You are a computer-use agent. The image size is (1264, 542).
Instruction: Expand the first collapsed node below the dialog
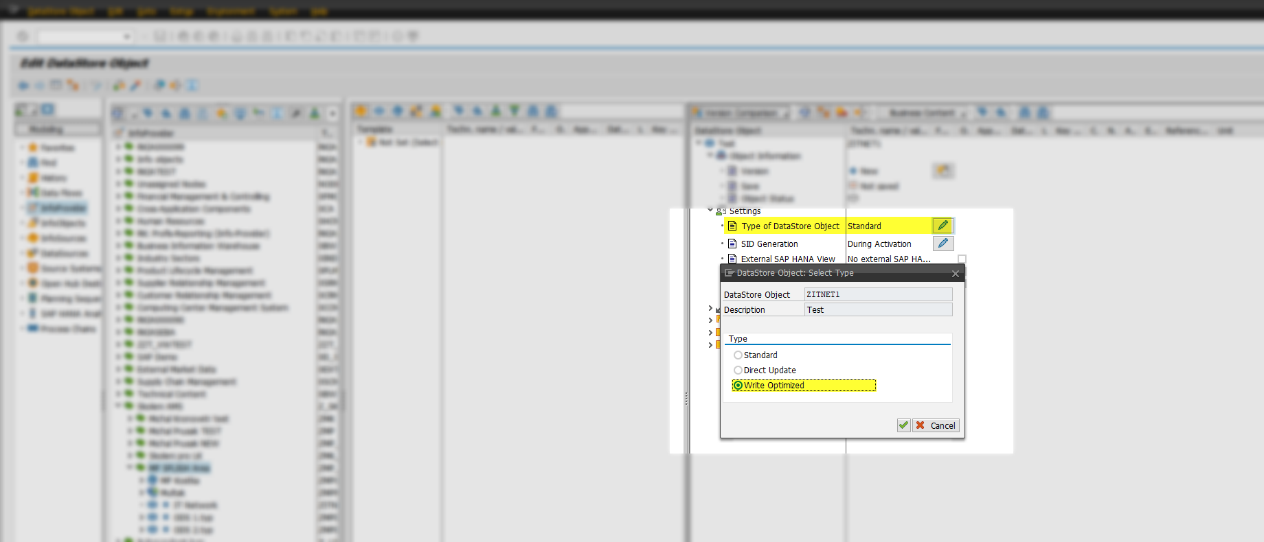[710, 308]
